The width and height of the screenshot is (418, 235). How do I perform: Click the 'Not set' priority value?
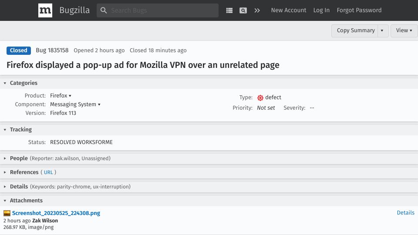tap(266, 108)
